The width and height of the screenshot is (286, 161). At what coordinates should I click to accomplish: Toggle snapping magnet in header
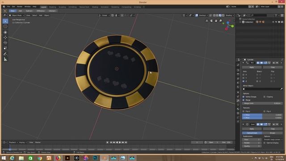113,16
